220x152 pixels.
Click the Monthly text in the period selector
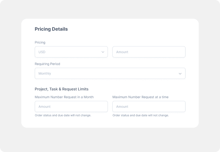click(45, 73)
